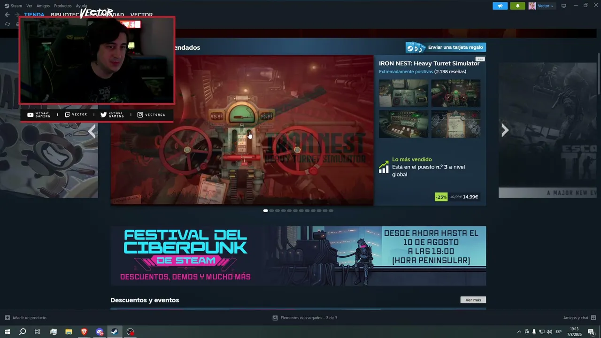The height and width of the screenshot is (338, 601).
Task: Click the downloads icon in Steam's bottom bar
Action: [275, 318]
